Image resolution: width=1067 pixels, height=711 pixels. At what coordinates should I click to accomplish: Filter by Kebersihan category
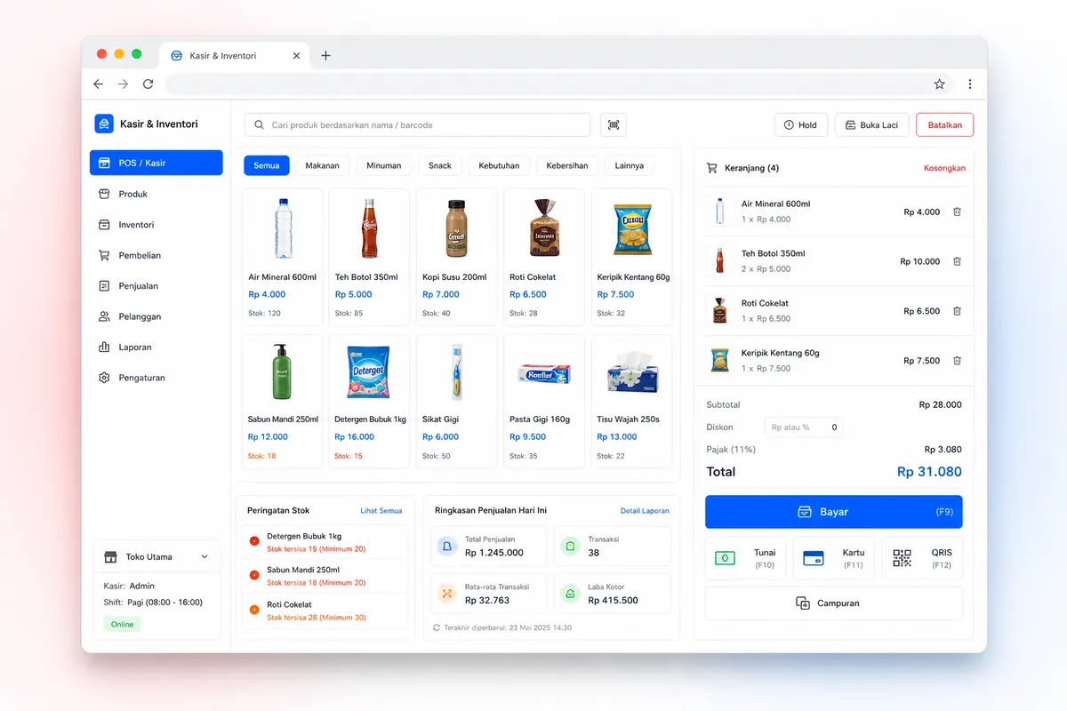pos(567,165)
